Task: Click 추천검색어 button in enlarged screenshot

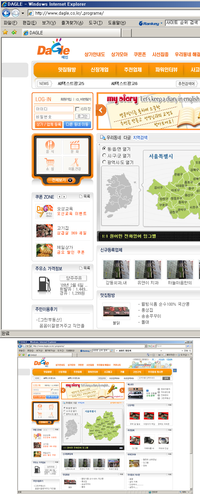Action: point(186,84)
